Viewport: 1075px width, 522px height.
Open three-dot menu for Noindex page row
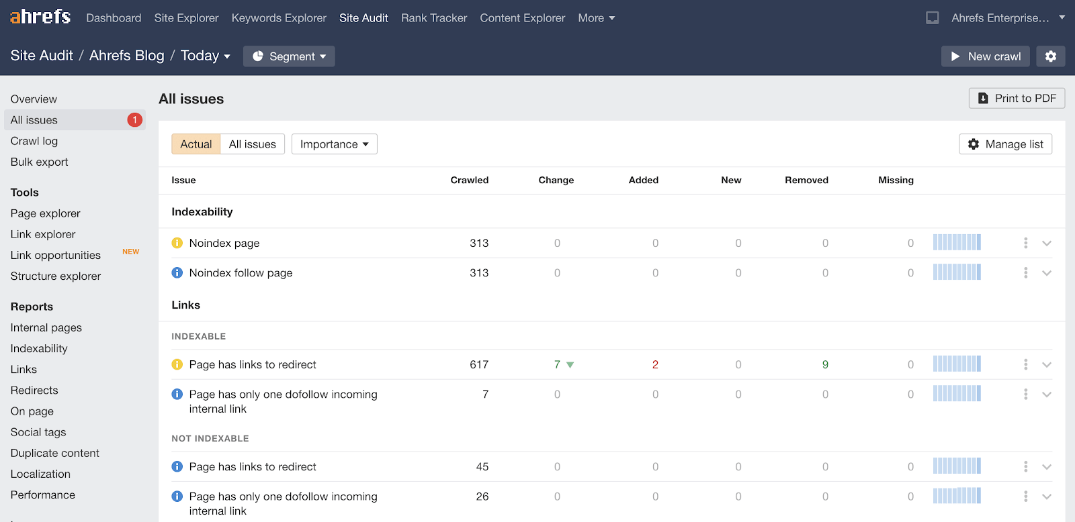tap(1025, 243)
